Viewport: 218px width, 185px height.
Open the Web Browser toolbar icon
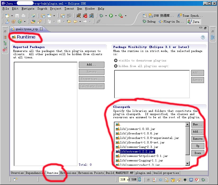pos(33,16)
